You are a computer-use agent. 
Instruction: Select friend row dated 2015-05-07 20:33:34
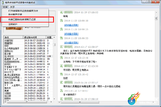28,93
